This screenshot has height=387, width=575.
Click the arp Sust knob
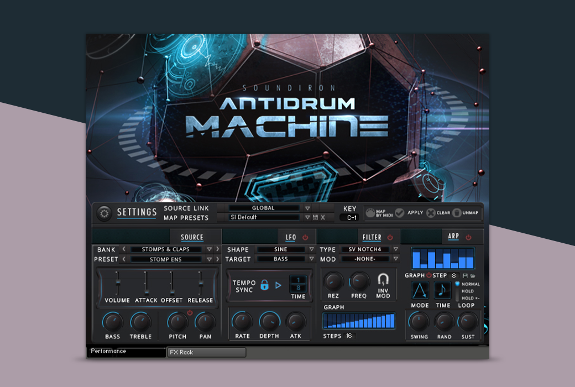pos(468,322)
